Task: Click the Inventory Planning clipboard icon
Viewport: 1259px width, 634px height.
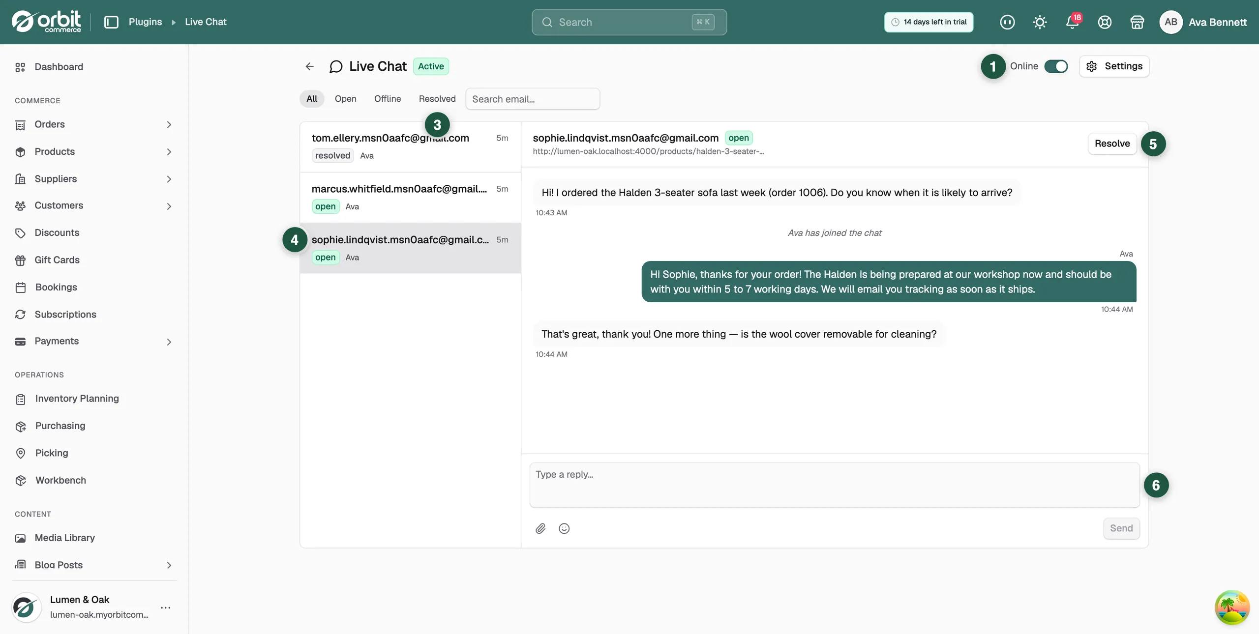Action: coord(20,399)
